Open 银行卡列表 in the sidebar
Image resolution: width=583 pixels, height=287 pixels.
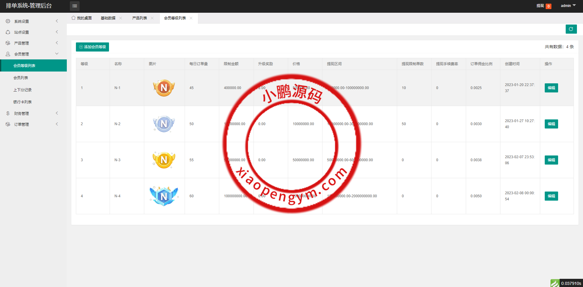click(x=22, y=102)
